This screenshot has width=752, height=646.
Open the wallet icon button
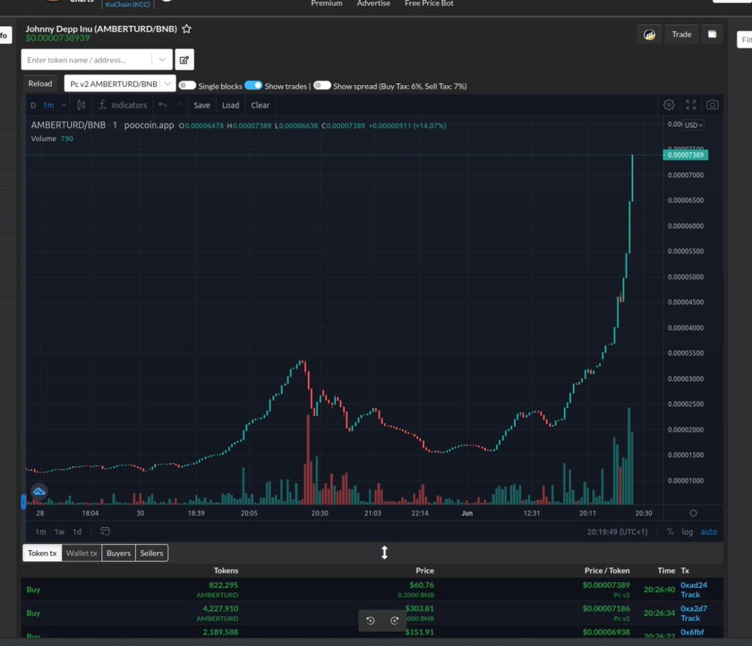coord(712,34)
